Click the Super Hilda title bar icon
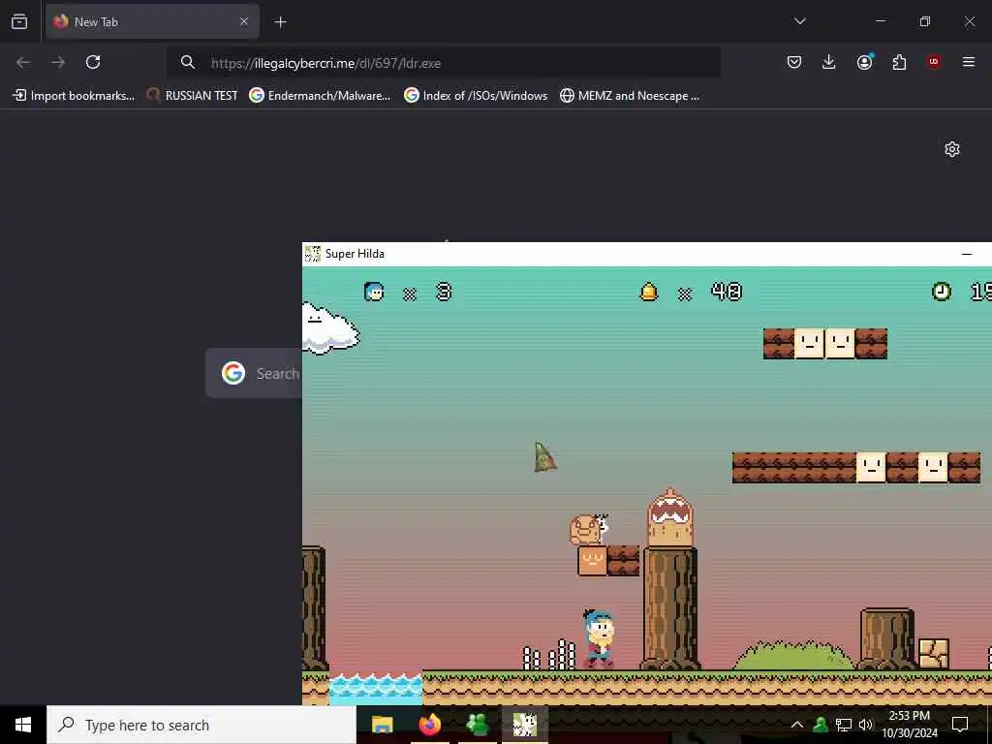Screen dimensions: 992x744 [x=313, y=254]
